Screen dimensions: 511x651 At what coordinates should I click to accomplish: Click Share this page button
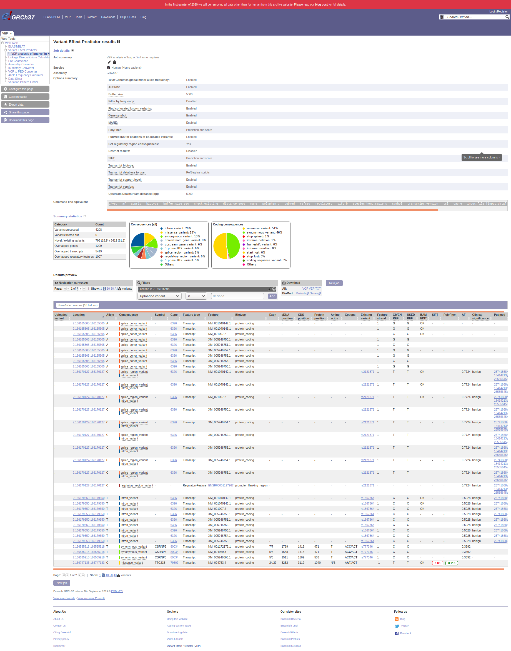click(x=25, y=112)
